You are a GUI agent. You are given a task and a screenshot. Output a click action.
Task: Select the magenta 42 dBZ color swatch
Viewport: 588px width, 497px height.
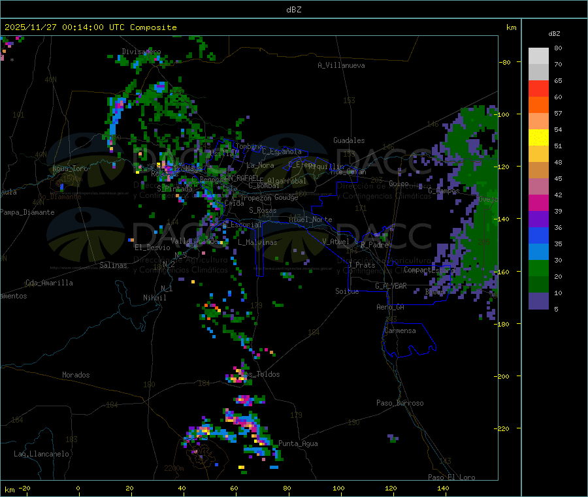click(x=538, y=202)
